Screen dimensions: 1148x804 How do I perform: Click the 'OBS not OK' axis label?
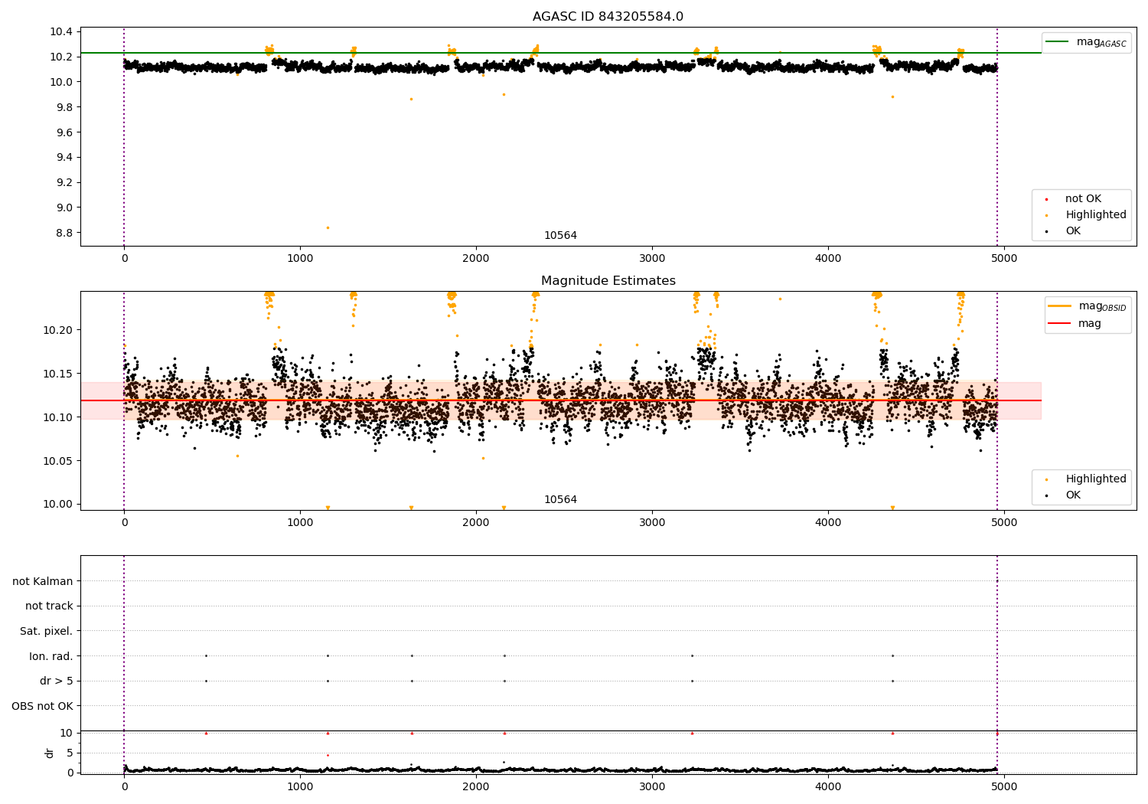click(x=43, y=707)
